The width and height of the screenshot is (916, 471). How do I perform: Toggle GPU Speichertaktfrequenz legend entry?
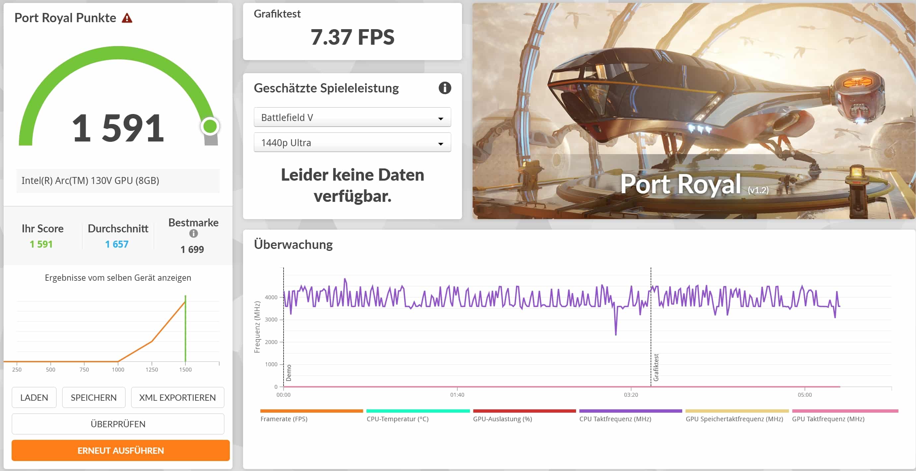[734, 419]
